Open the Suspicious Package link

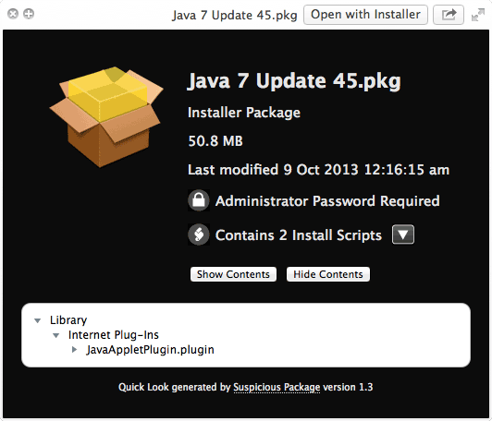coord(277,388)
